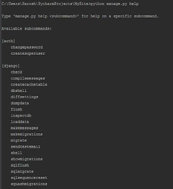The width and height of the screenshot is (173, 189).
Task: Click the createcachetable entry
Action: (x=29, y=85)
